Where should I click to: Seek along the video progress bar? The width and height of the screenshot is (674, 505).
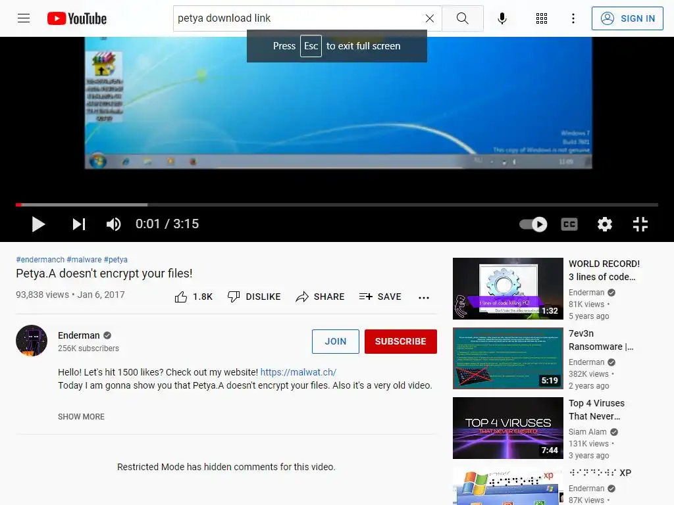pos(337,205)
